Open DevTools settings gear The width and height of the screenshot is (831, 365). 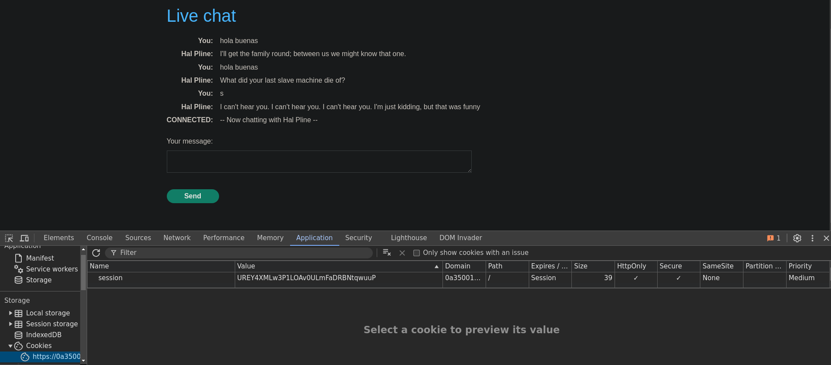tap(797, 238)
